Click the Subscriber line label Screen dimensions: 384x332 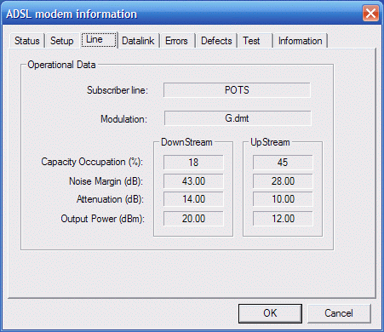pyautogui.click(x=117, y=90)
